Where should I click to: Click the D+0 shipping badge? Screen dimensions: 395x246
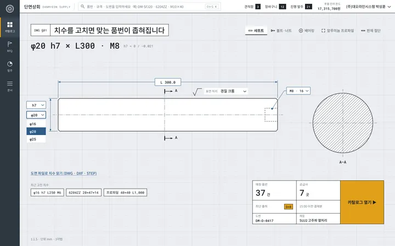[x=289, y=207]
